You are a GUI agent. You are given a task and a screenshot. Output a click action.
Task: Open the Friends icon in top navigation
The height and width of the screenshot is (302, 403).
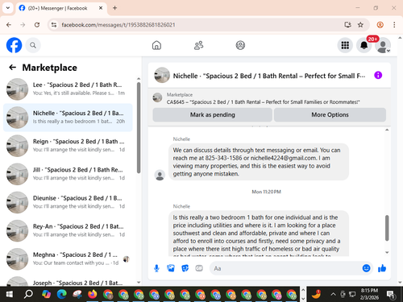198,45
